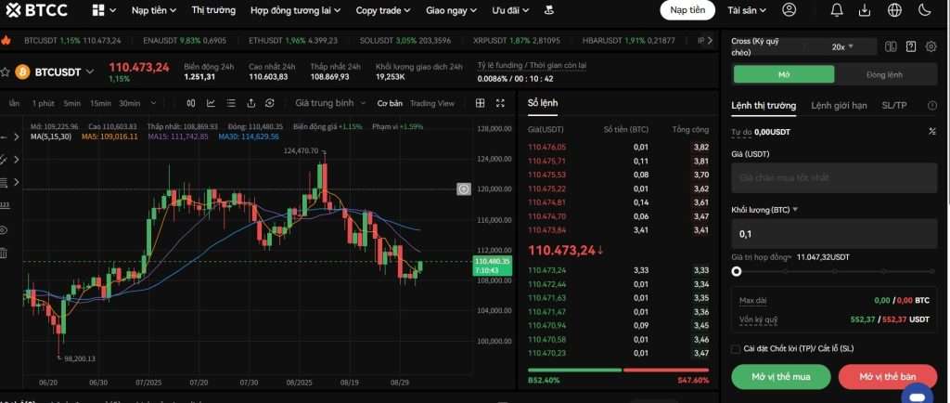Select the Đóng lệnh toggle option
Viewport: 950px width, 403px height.
tap(883, 75)
